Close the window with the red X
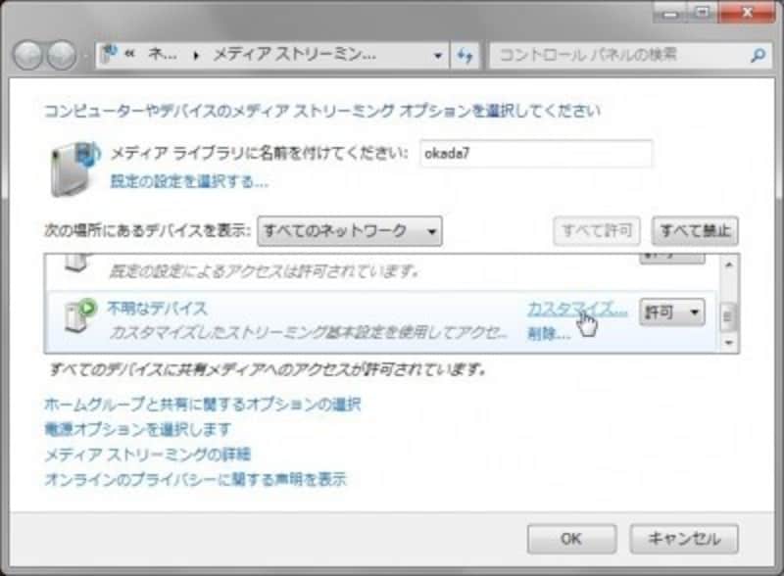The image size is (784, 576). click(747, 13)
